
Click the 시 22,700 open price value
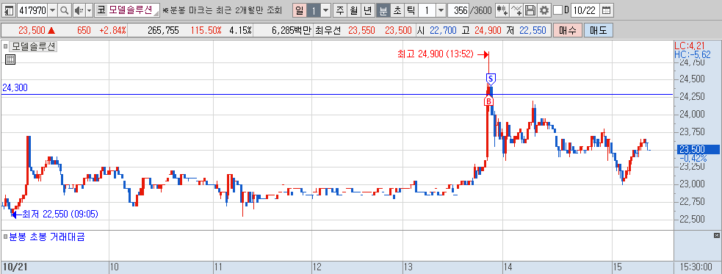click(x=443, y=30)
